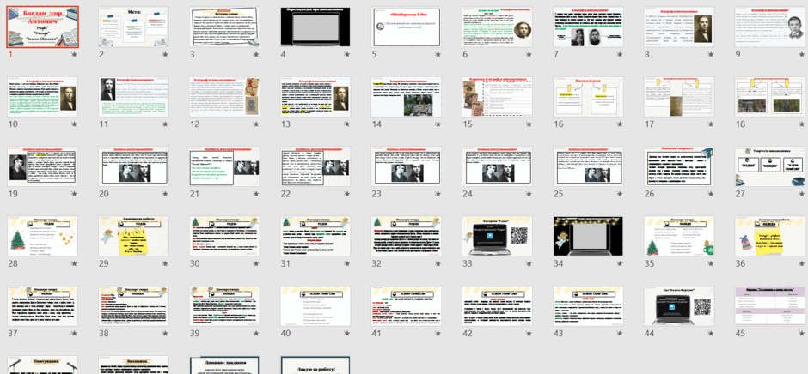
Task: Click the transition star under slide 23
Action: [438, 194]
